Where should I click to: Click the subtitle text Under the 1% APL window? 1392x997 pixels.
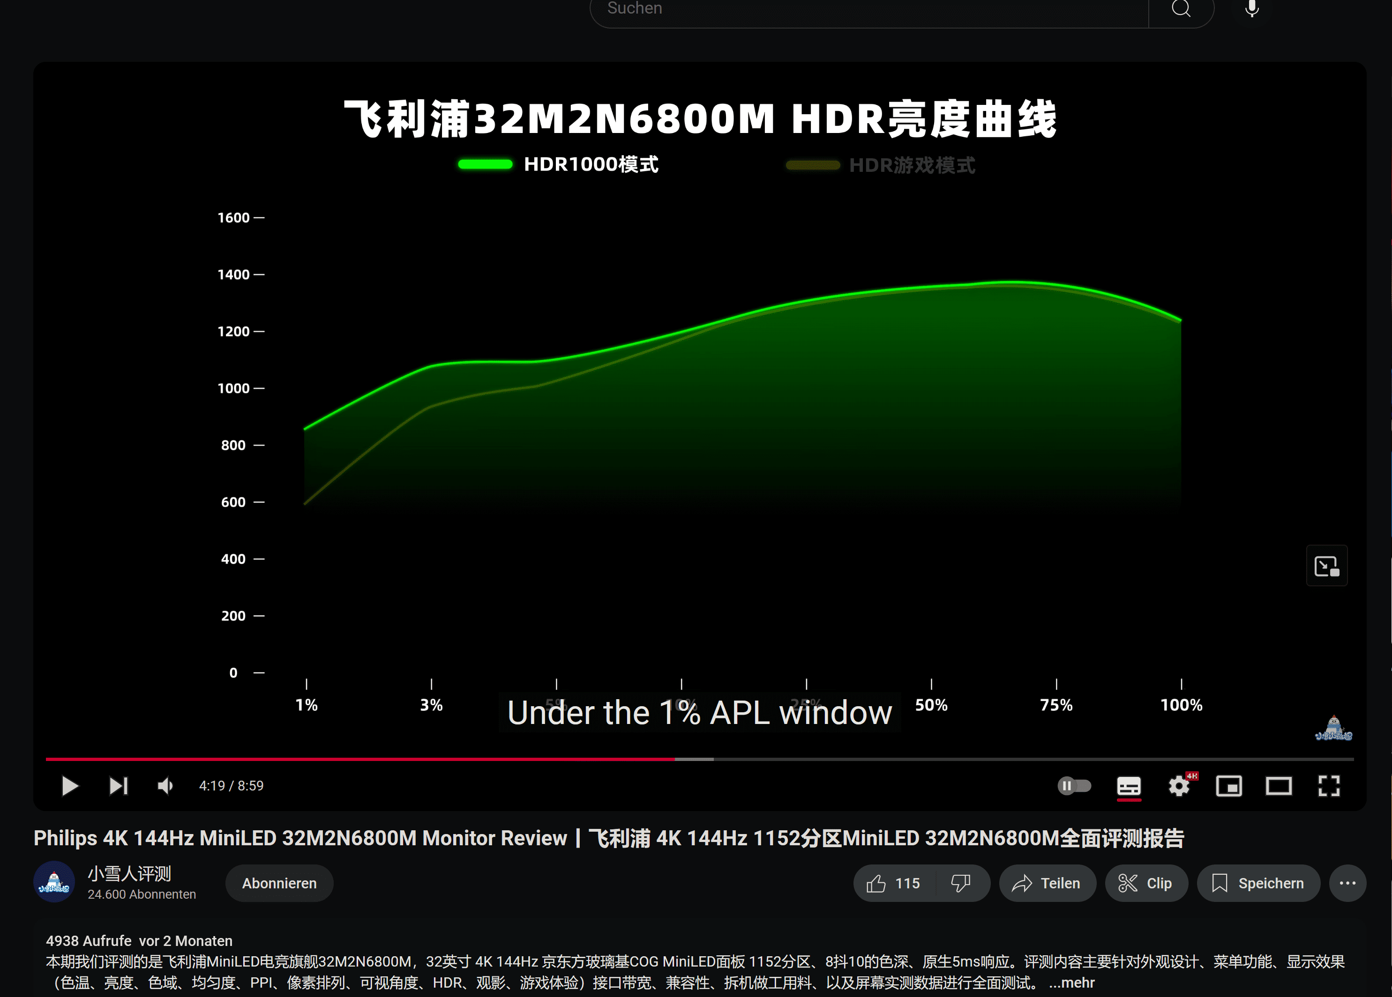700,712
